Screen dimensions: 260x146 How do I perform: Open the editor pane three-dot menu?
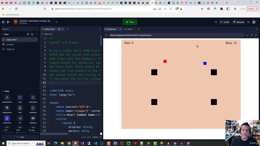(100, 29)
